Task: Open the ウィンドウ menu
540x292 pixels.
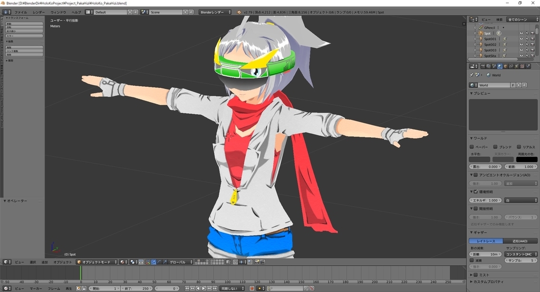Action: pyautogui.click(x=58, y=12)
